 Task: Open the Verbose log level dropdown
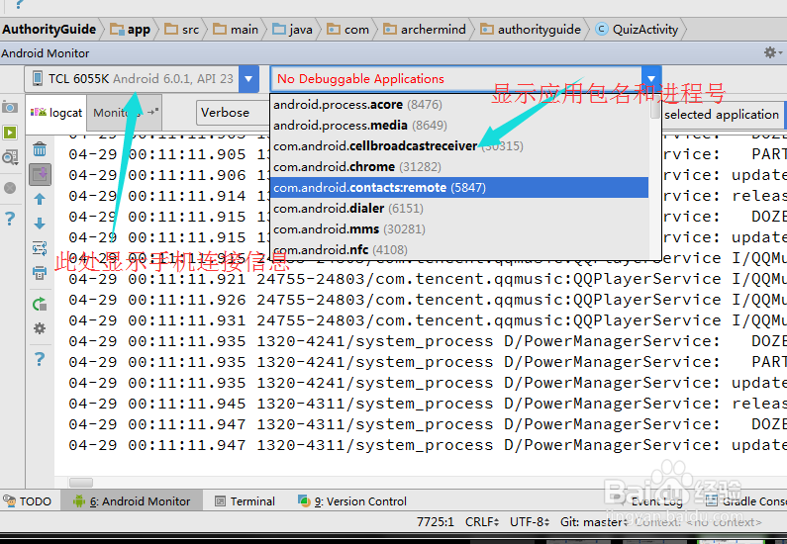(233, 113)
